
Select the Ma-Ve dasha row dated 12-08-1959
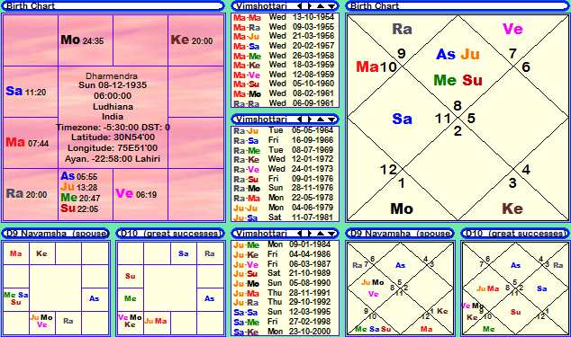tap(284, 75)
